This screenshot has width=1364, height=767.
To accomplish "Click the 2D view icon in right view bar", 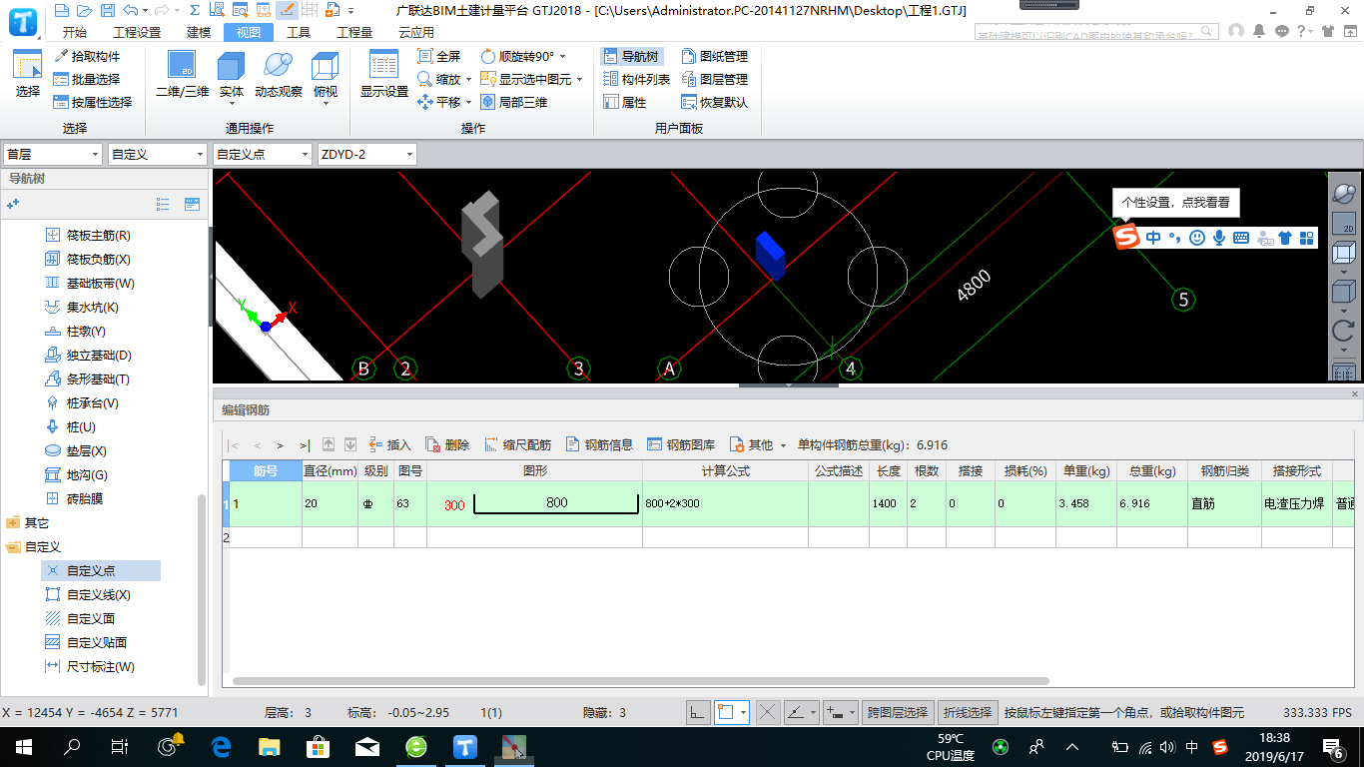I will click(x=1344, y=224).
